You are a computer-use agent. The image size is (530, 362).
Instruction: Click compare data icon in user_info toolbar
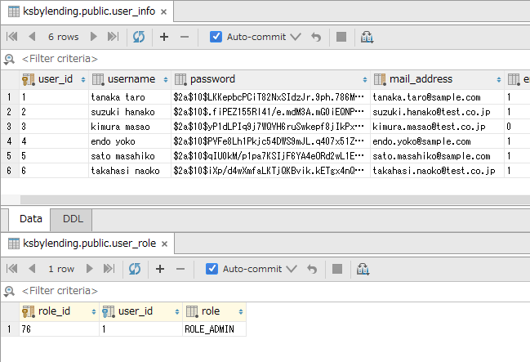[x=367, y=37]
